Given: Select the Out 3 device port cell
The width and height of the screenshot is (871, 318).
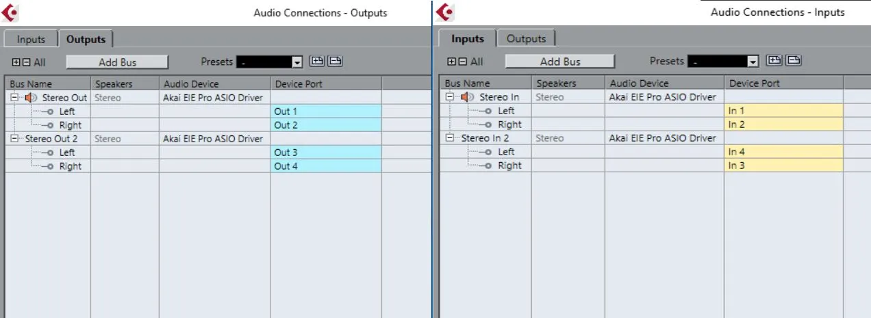Looking at the screenshot, I should pos(326,153).
